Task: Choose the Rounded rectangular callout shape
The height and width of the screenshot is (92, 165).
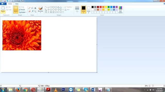Action: tap(56, 12)
